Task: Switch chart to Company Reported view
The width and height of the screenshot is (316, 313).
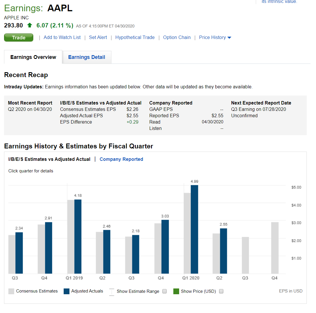Action: click(x=121, y=159)
